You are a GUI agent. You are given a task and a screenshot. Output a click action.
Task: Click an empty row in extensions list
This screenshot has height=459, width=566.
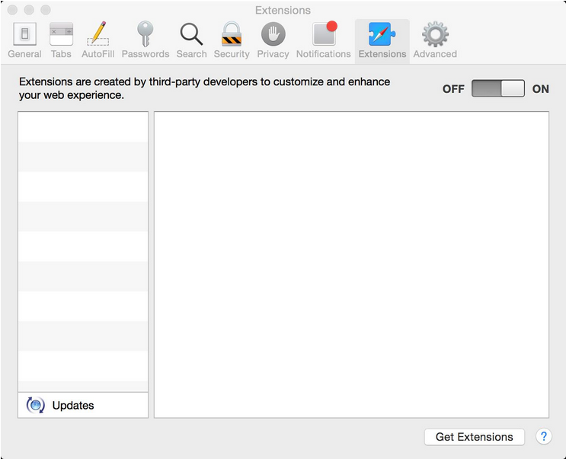pos(83,186)
